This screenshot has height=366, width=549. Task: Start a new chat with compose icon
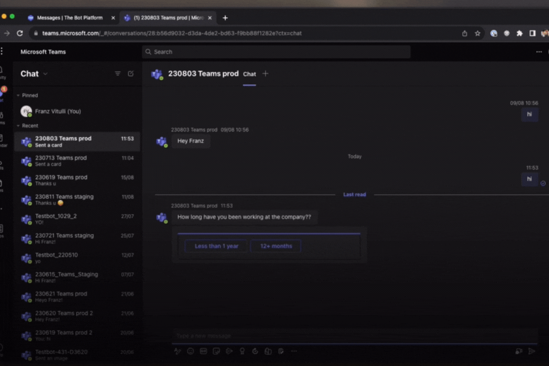130,74
